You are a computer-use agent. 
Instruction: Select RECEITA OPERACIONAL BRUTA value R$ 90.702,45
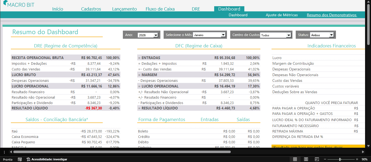pos(92,58)
